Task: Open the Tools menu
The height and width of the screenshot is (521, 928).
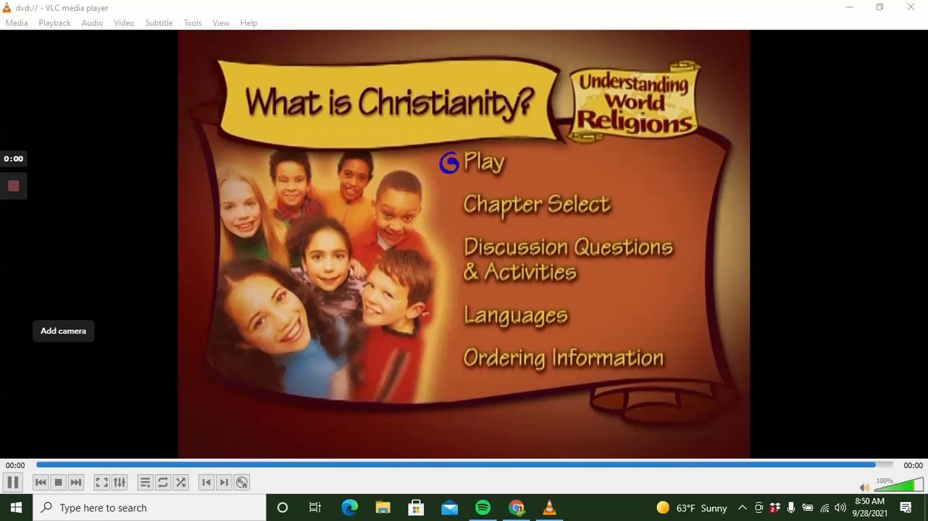Action: click(193, 23)
